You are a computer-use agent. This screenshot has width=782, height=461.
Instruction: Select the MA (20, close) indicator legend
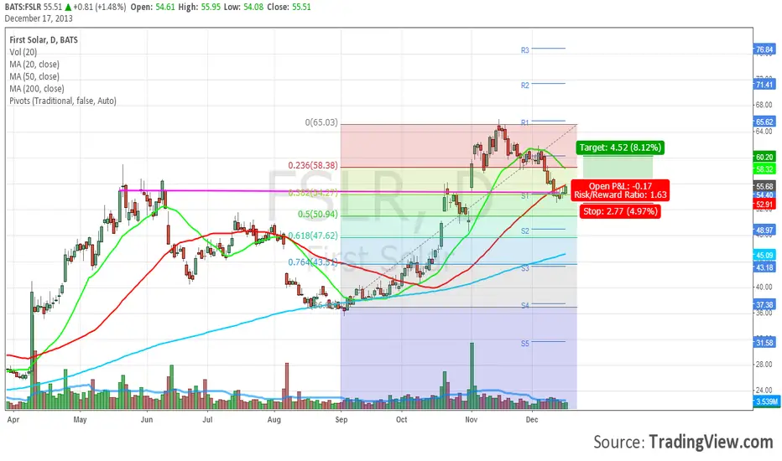[34, 65]
